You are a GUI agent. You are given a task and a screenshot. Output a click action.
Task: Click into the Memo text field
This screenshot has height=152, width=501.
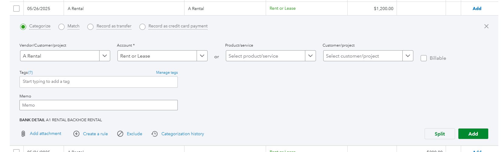(98, 105)
